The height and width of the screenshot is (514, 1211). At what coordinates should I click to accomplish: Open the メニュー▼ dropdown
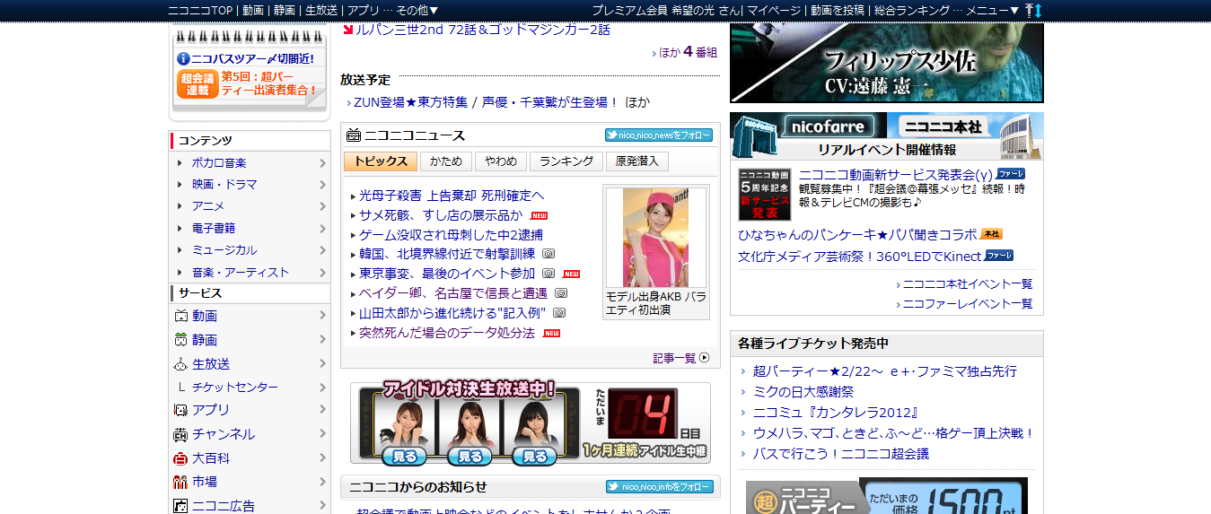pos(993,10)
